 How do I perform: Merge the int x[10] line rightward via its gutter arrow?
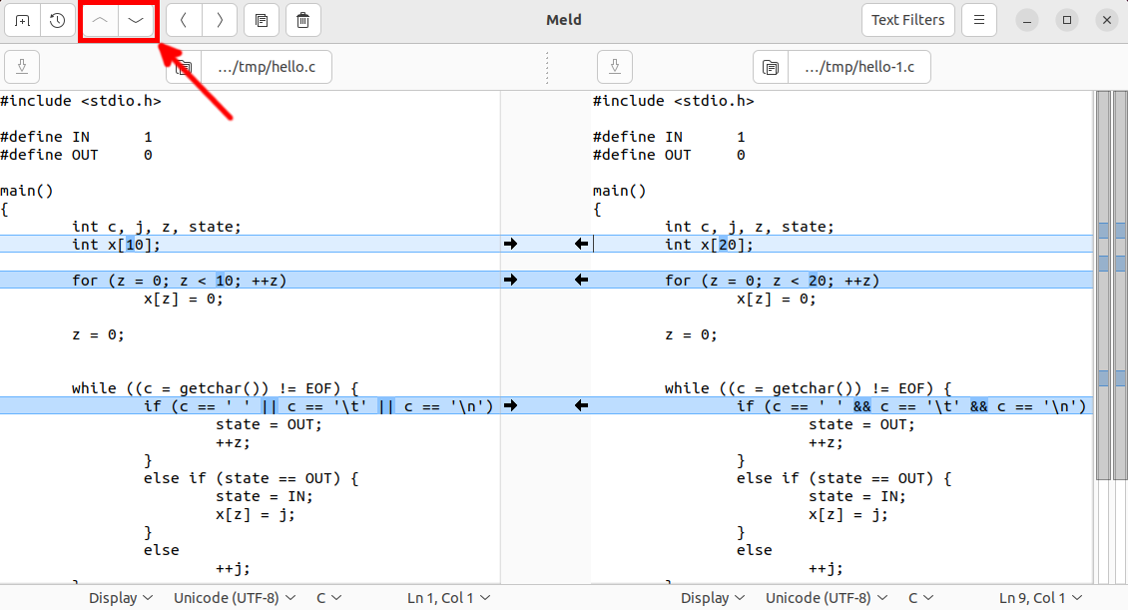(x=511, y=243)
